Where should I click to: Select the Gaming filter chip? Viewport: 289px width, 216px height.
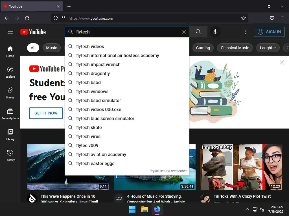tap(203, 48)
